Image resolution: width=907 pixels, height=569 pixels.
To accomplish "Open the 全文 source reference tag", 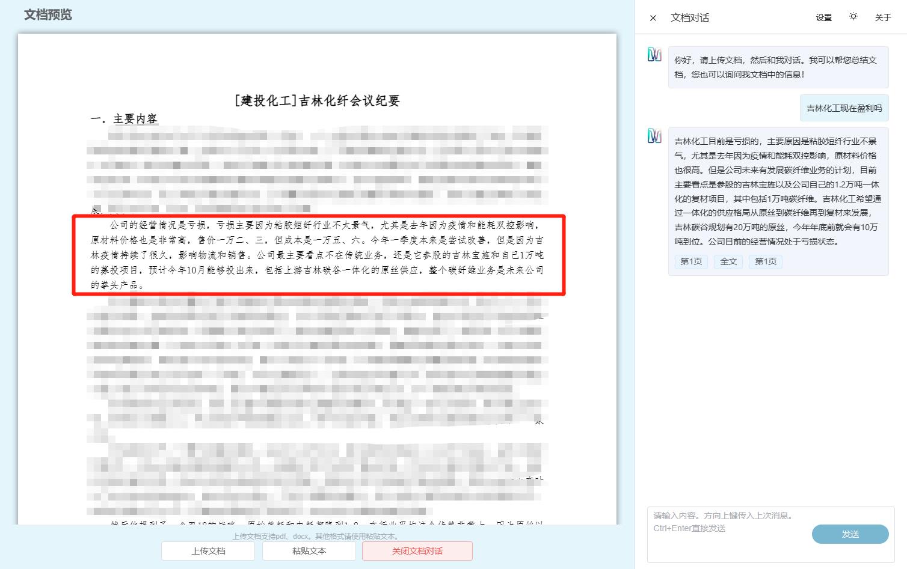I will point(728,261).
